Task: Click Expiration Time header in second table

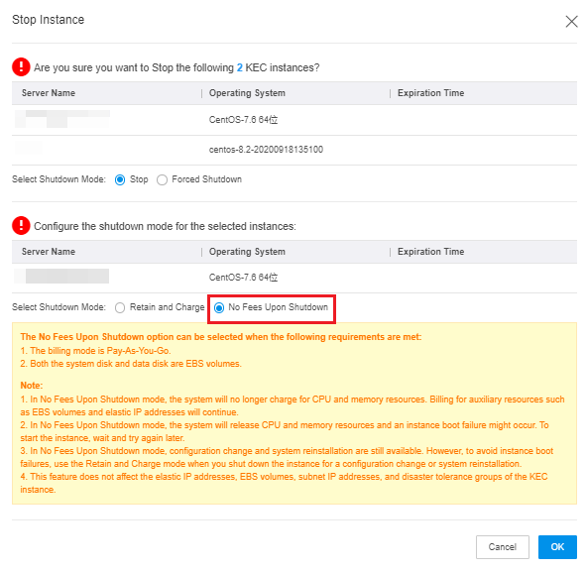Action: tap(430, 252)
